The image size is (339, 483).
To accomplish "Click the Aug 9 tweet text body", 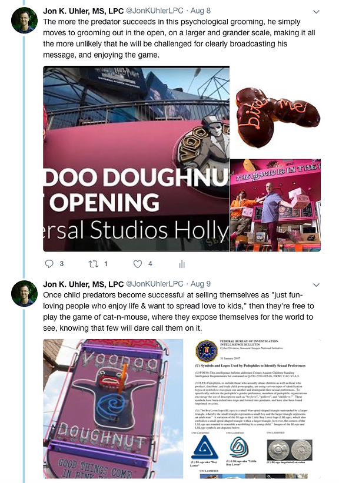I will coord(178,312).
